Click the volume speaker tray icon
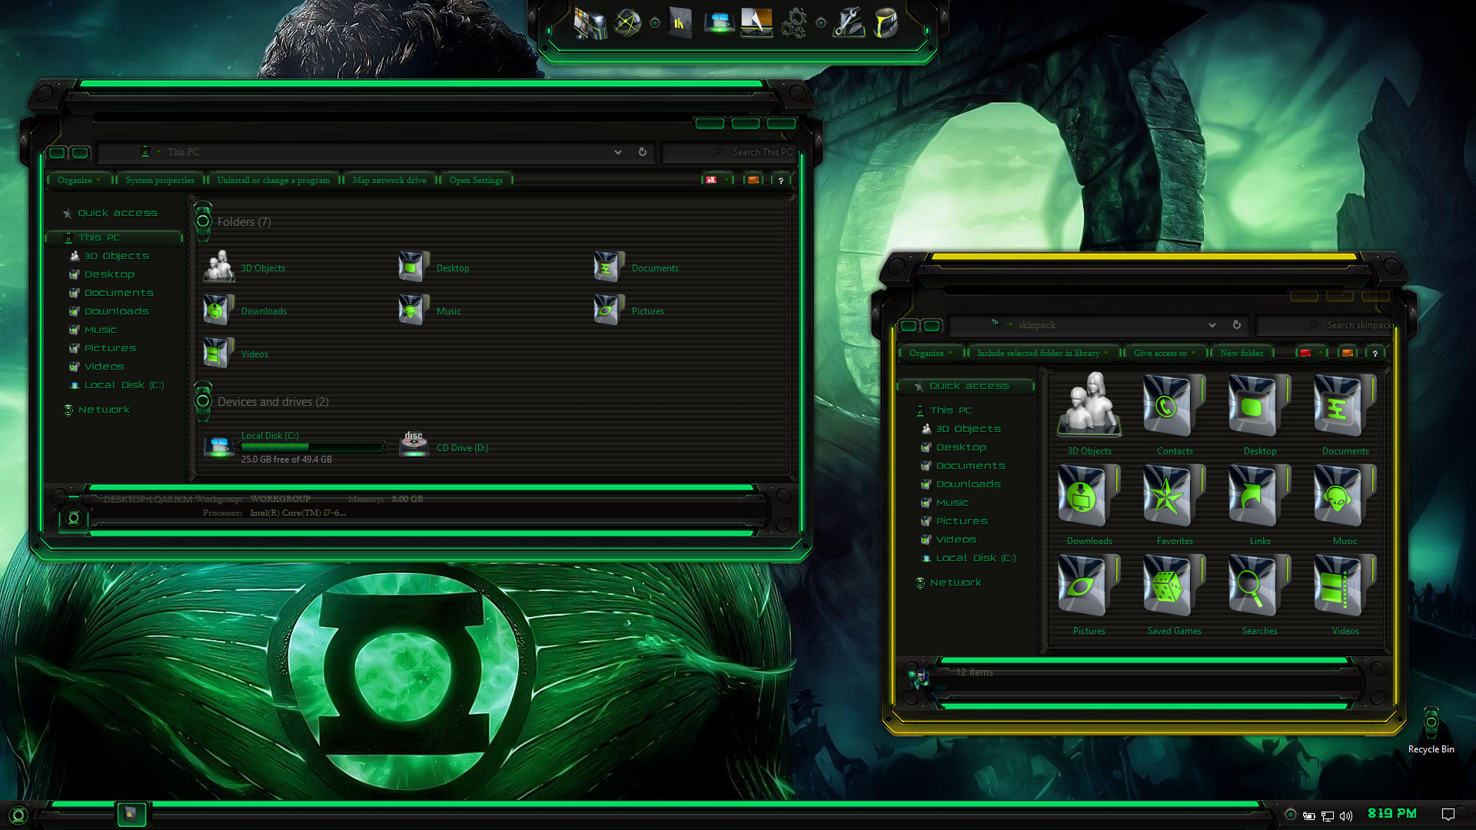 1346,815
